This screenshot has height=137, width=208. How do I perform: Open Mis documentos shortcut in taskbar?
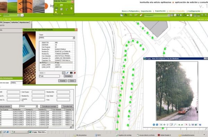pos(80,135)
